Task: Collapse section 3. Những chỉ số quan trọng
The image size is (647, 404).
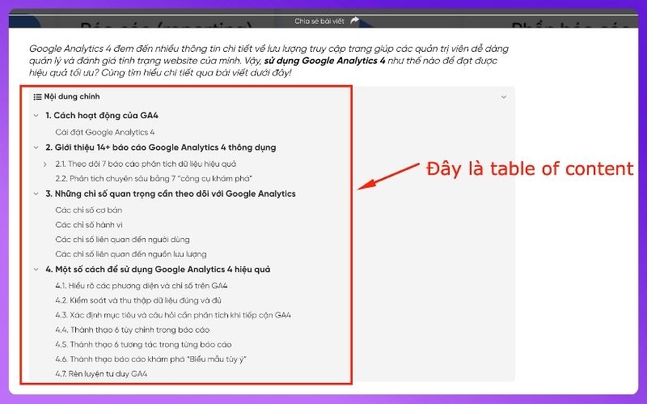Action: pyautogui.click(x=36, y=193)
